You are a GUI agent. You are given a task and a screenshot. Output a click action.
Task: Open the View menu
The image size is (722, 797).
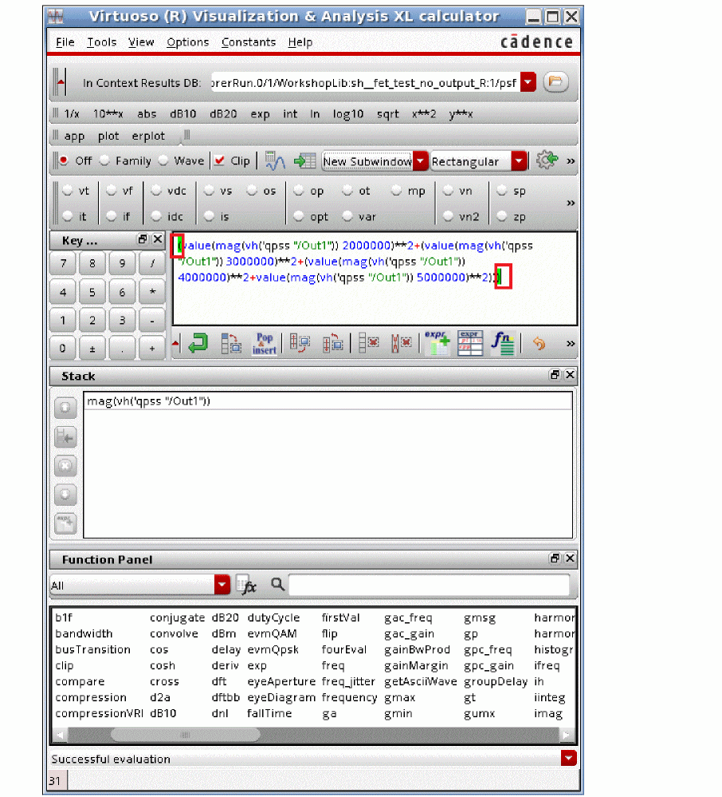140,42
